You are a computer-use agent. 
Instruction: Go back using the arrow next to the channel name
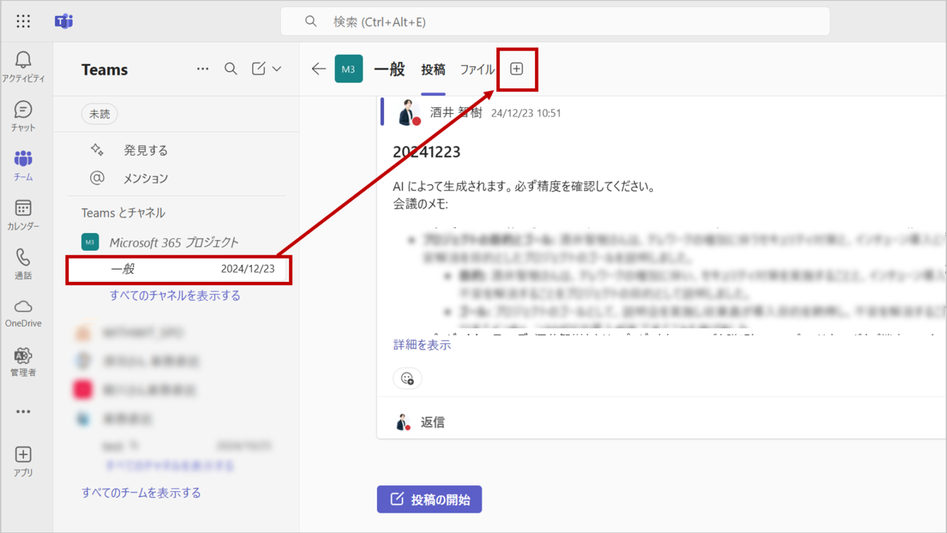point(318,69)
